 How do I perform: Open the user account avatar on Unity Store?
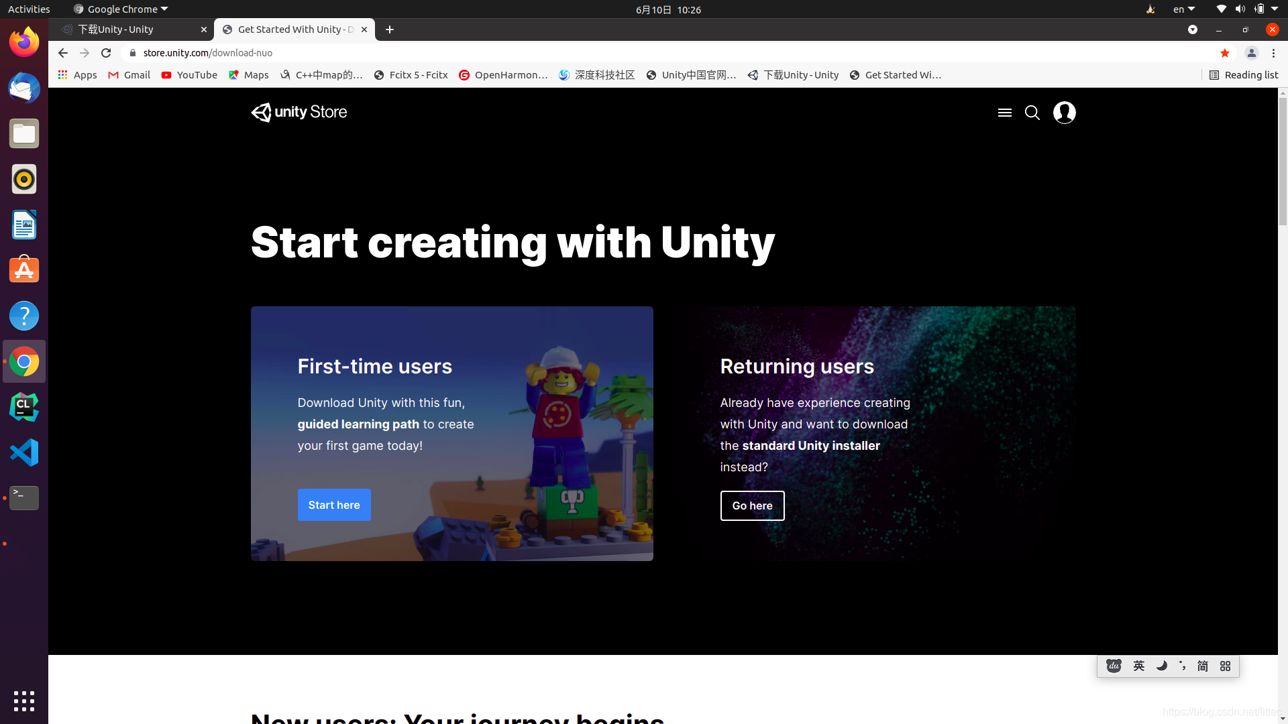(x=1065, y=113)
